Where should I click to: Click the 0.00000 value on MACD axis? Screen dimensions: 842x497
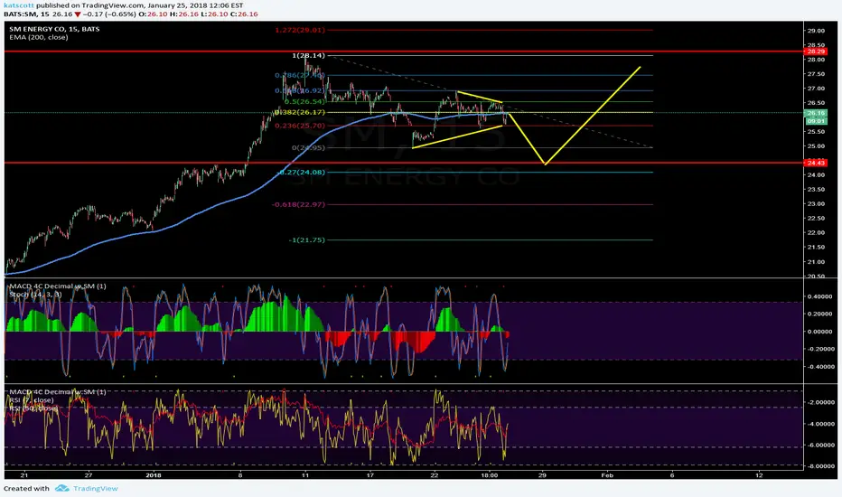pyautogui.click(x=821, y=332)
